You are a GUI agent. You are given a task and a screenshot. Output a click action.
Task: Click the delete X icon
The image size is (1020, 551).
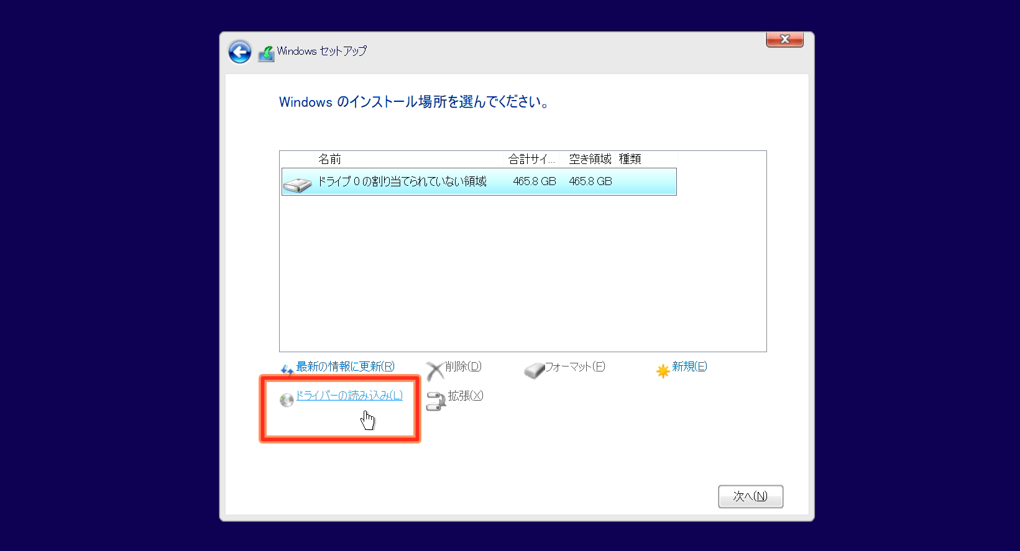[x=435, y=371]
